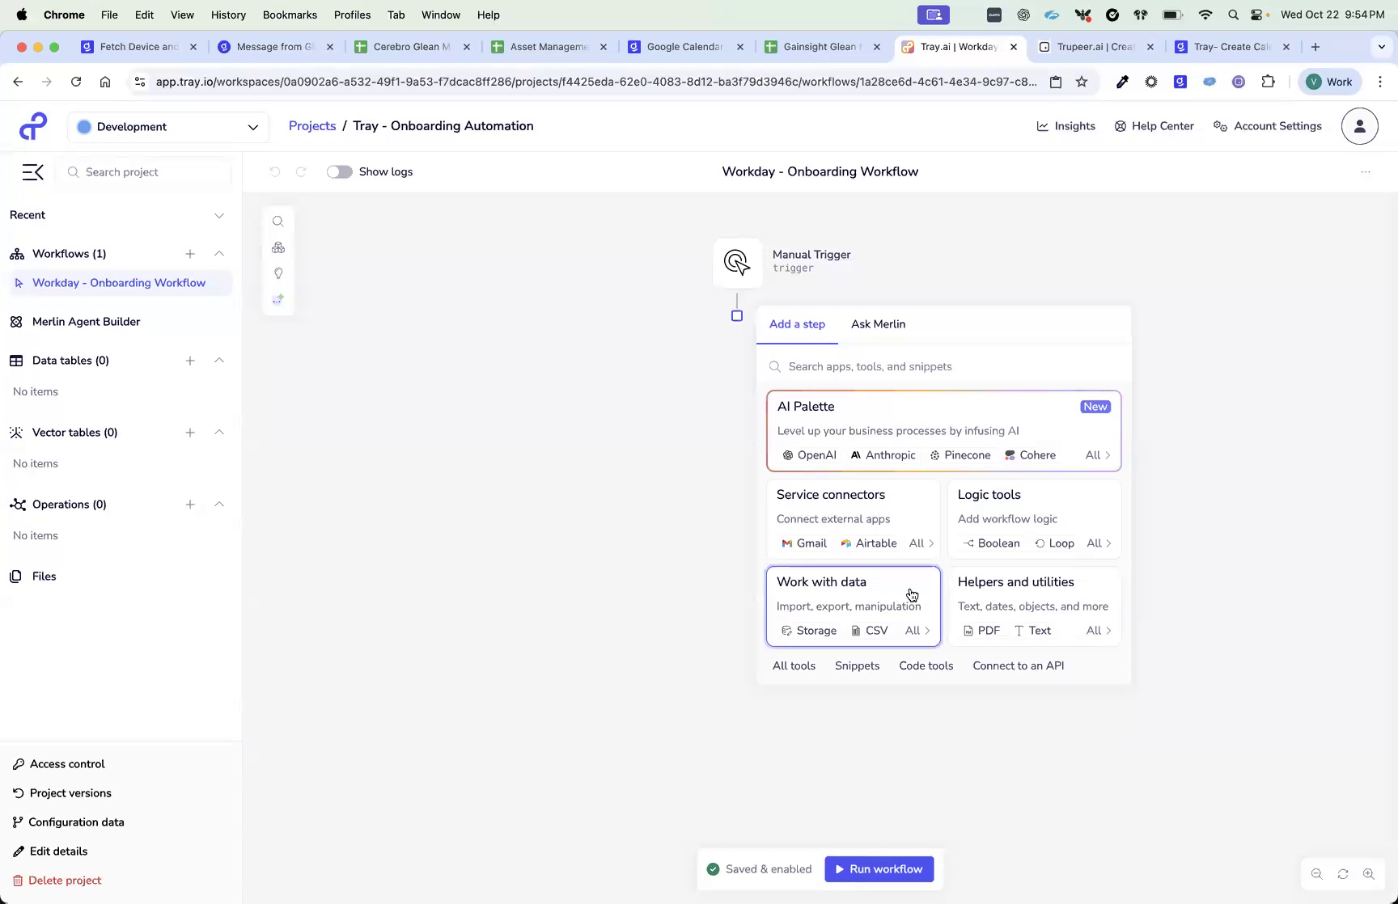Zoom in on the workflow canvas
The image size is (1398, 904).
tap(1370, 873)
